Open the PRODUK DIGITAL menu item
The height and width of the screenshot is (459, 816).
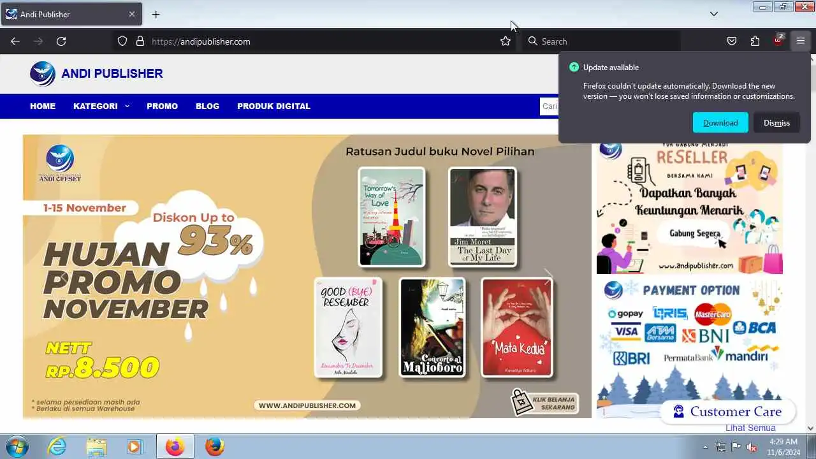[273, 106]
